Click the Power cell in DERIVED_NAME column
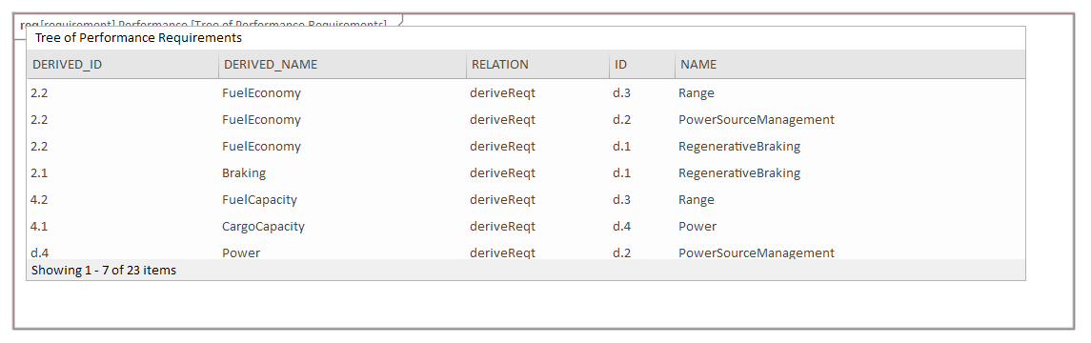This screenshot has height=343, width=1091. [x=241, y=252]
